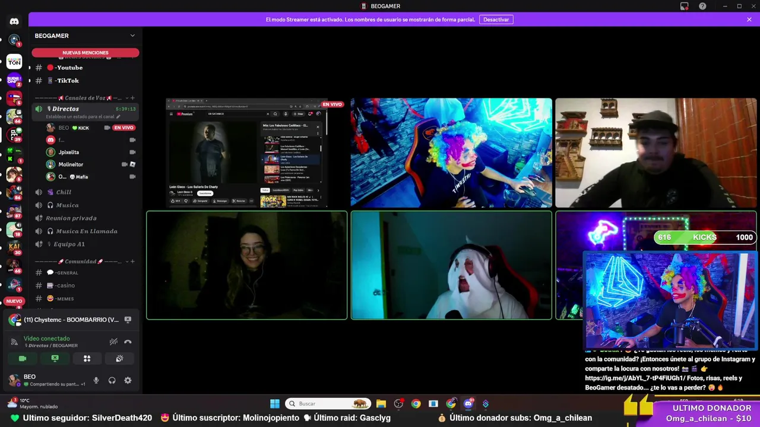Open the -Youtube text channel
Viewport: 760px width, 427px height.
pos(85,68)
